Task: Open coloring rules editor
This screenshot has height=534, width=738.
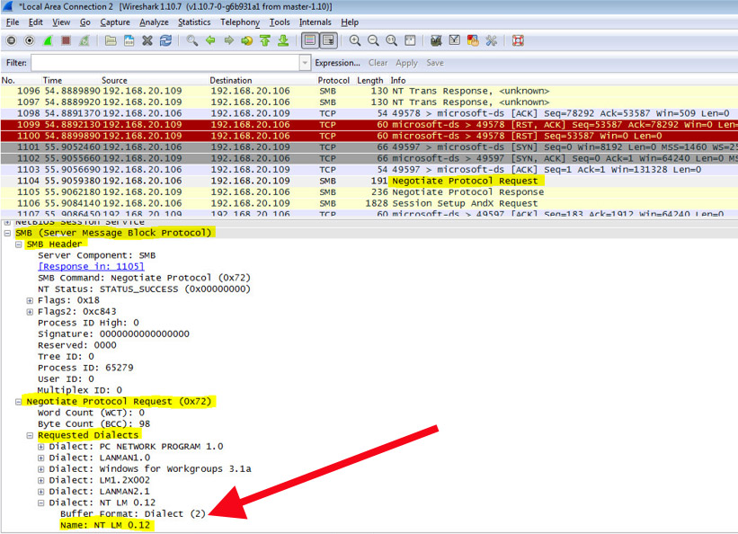Action: (x=473, y=41)
